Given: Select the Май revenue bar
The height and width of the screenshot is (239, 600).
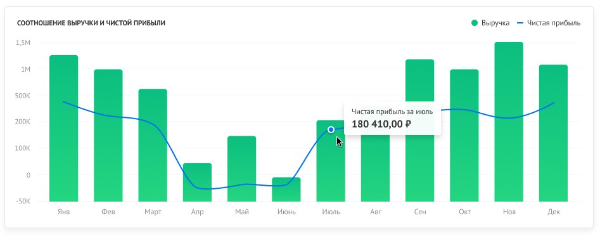Looking at the screenshot, I should coord(242,169).
